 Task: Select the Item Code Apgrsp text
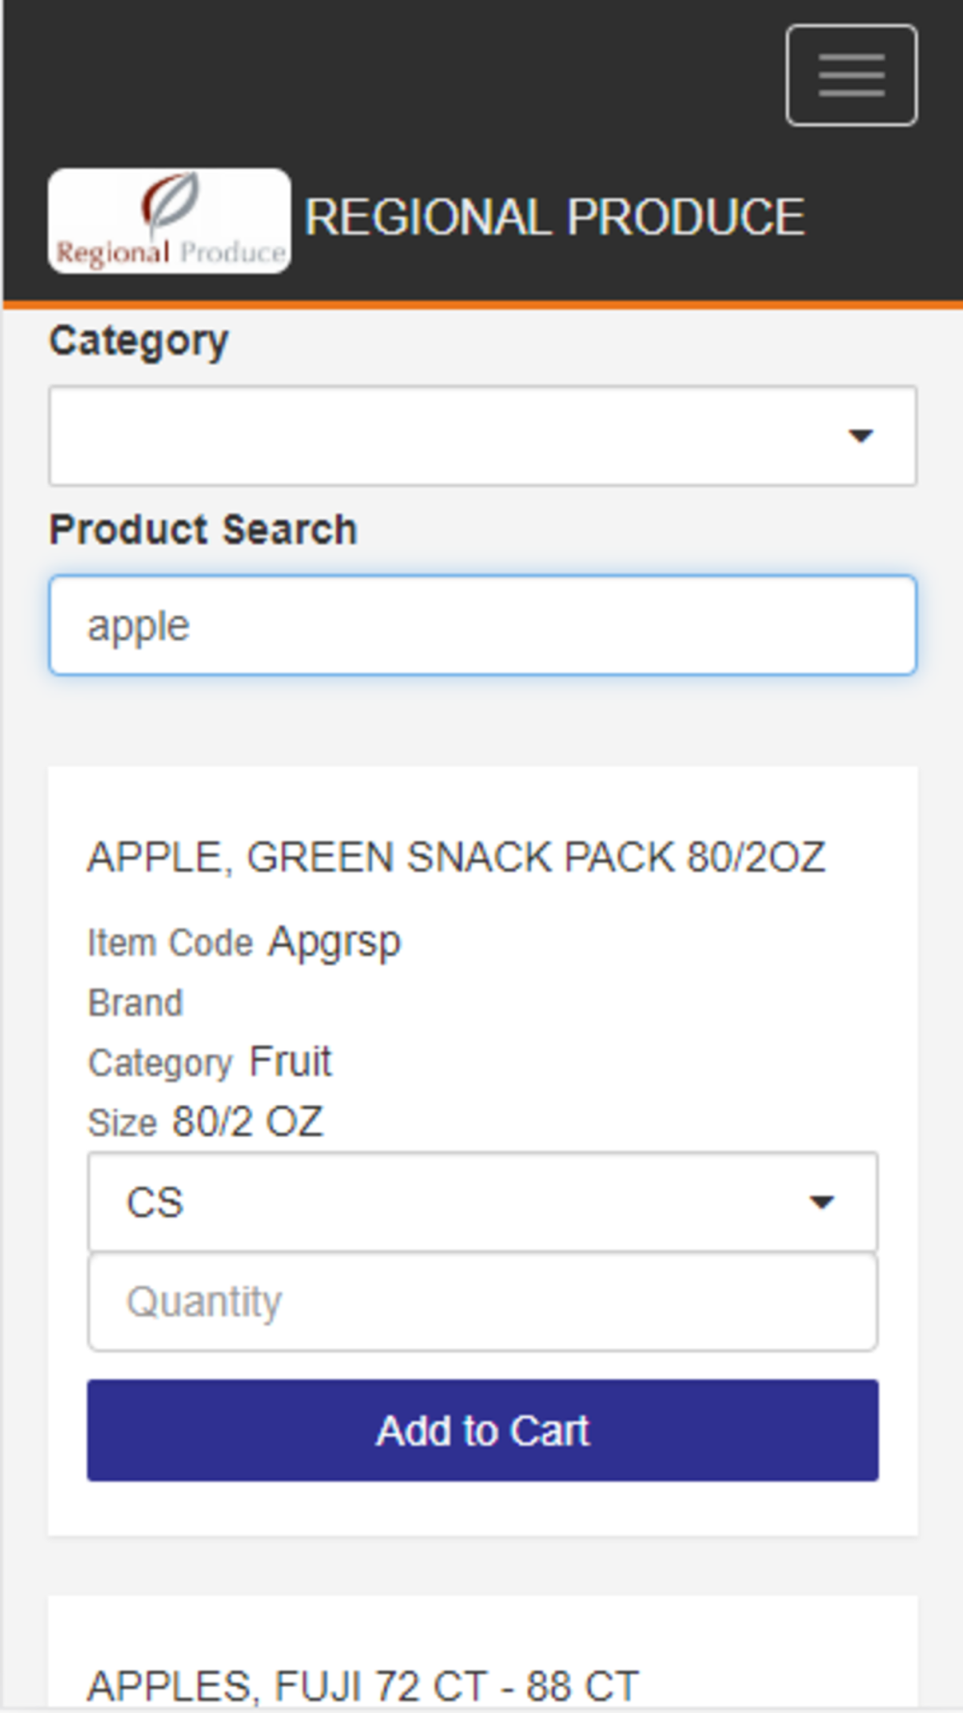334,942
